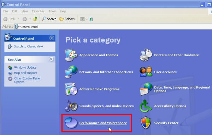Open the Appearance and Themes category label
The width and height of the screenshot is (212, 135).
click(99, 55)
